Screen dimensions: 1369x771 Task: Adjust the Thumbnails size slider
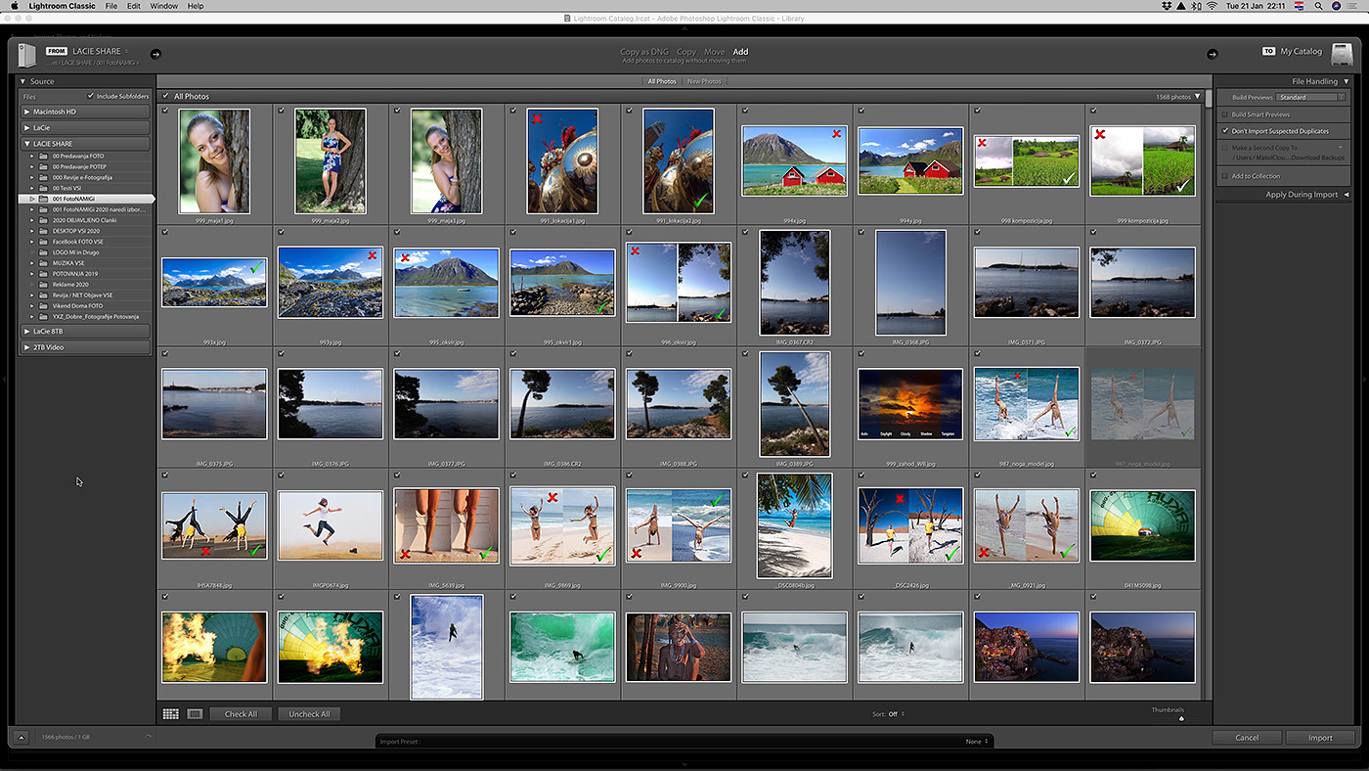[x=1181, y=718]
